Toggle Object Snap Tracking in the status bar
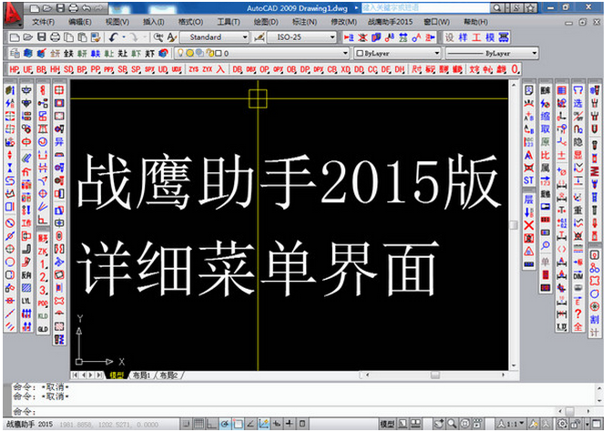This screenshot has width=611, height=432. pos(250,424)
